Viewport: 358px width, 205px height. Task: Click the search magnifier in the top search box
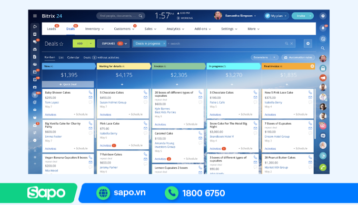[141, 16]
